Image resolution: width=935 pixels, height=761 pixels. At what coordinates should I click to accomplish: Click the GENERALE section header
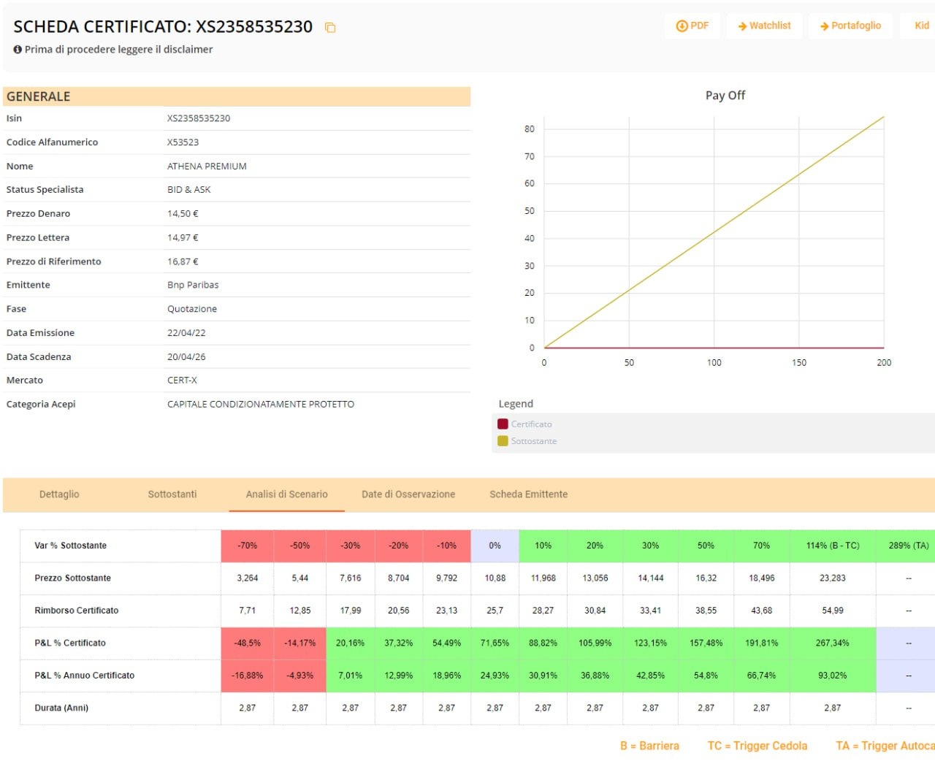tap(237, 96)
